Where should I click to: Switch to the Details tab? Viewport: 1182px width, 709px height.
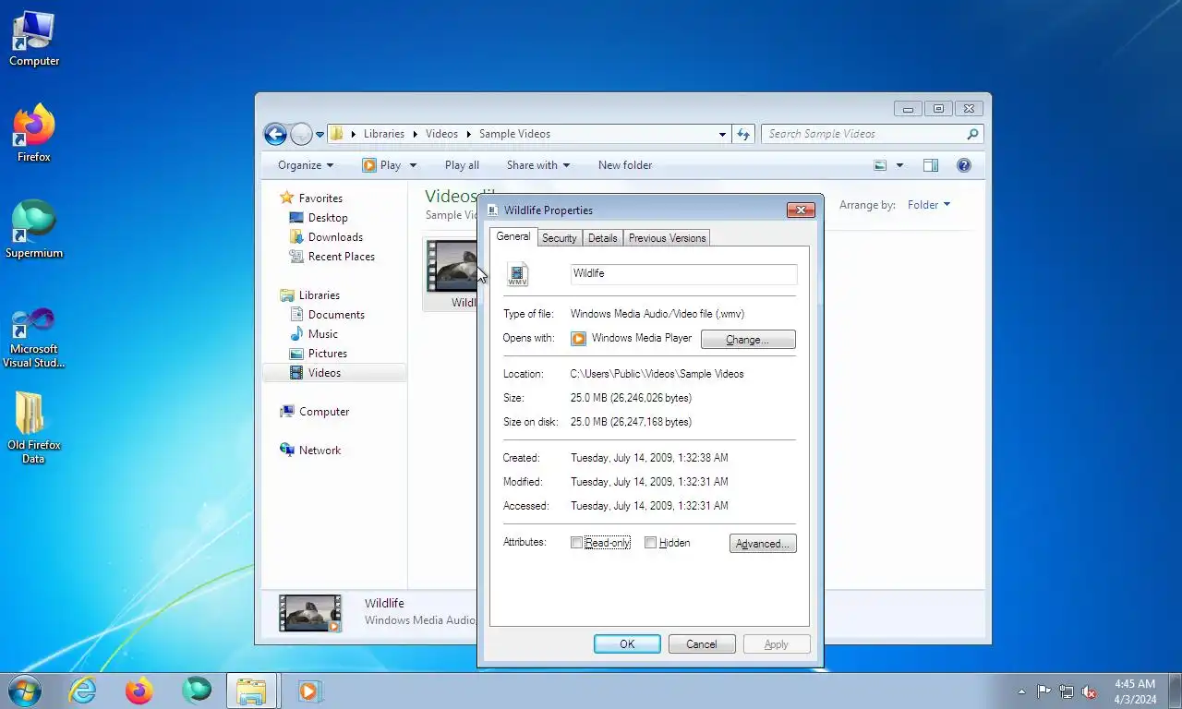[x=603, y=238]
